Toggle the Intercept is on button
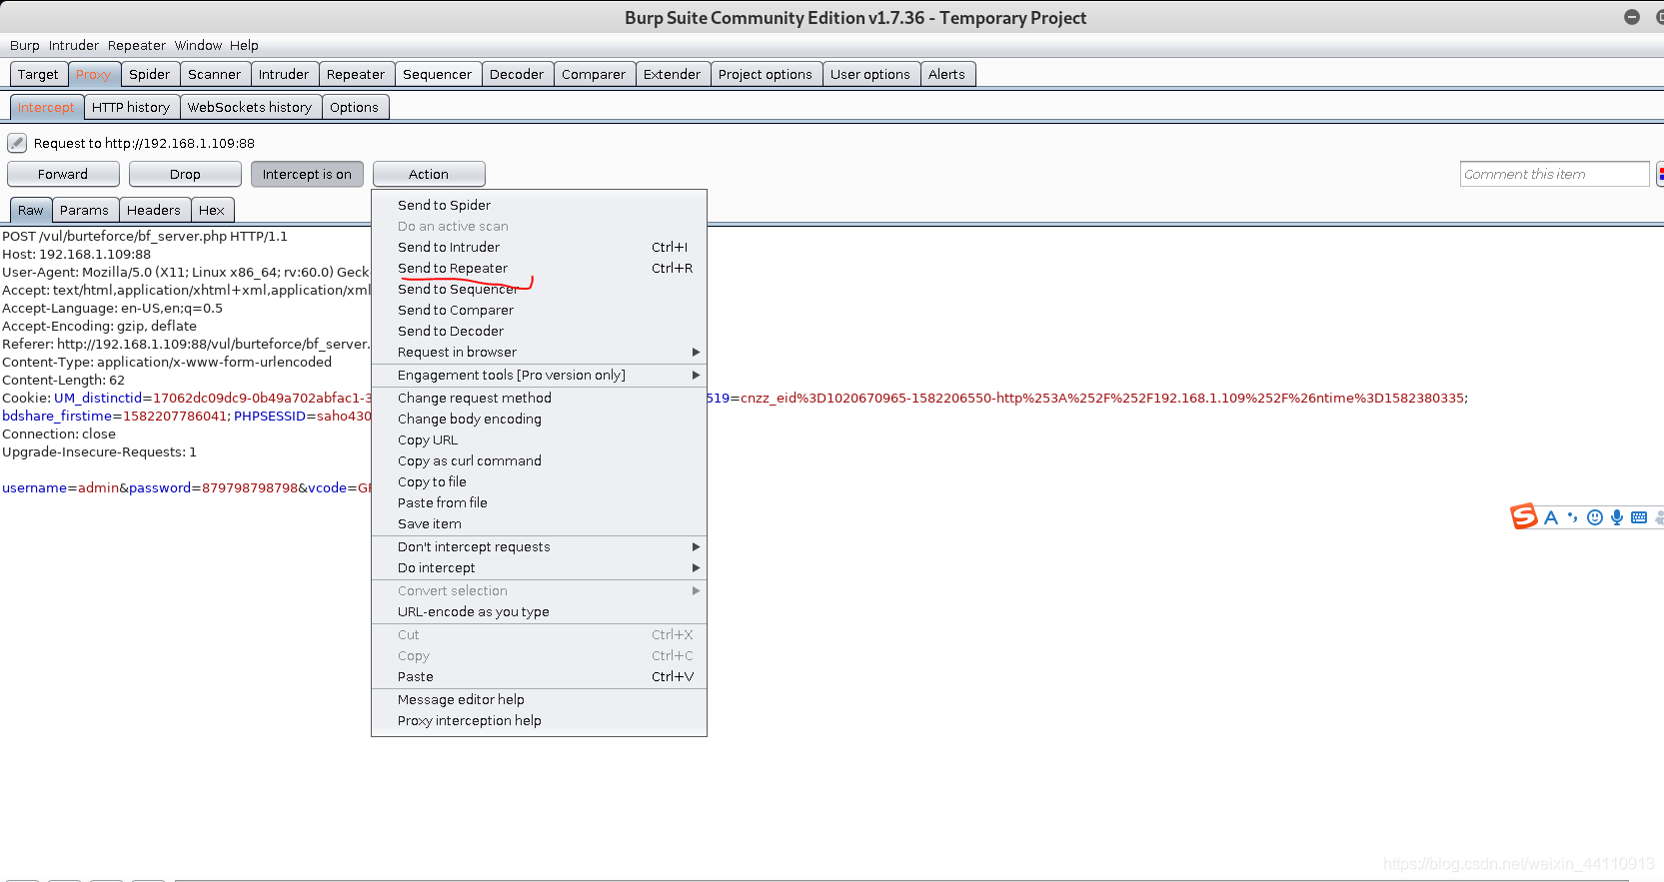 point(307,174)
